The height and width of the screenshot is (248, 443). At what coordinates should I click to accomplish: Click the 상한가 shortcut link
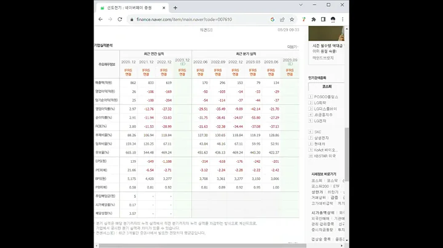(x=317, y=192)
